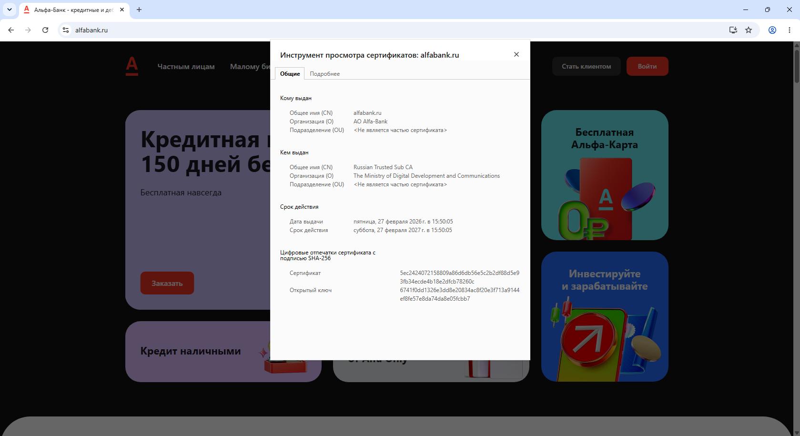This screenshot has width=800, height=436.
Task: Open Частным лицам menu item
Action: 186,67
